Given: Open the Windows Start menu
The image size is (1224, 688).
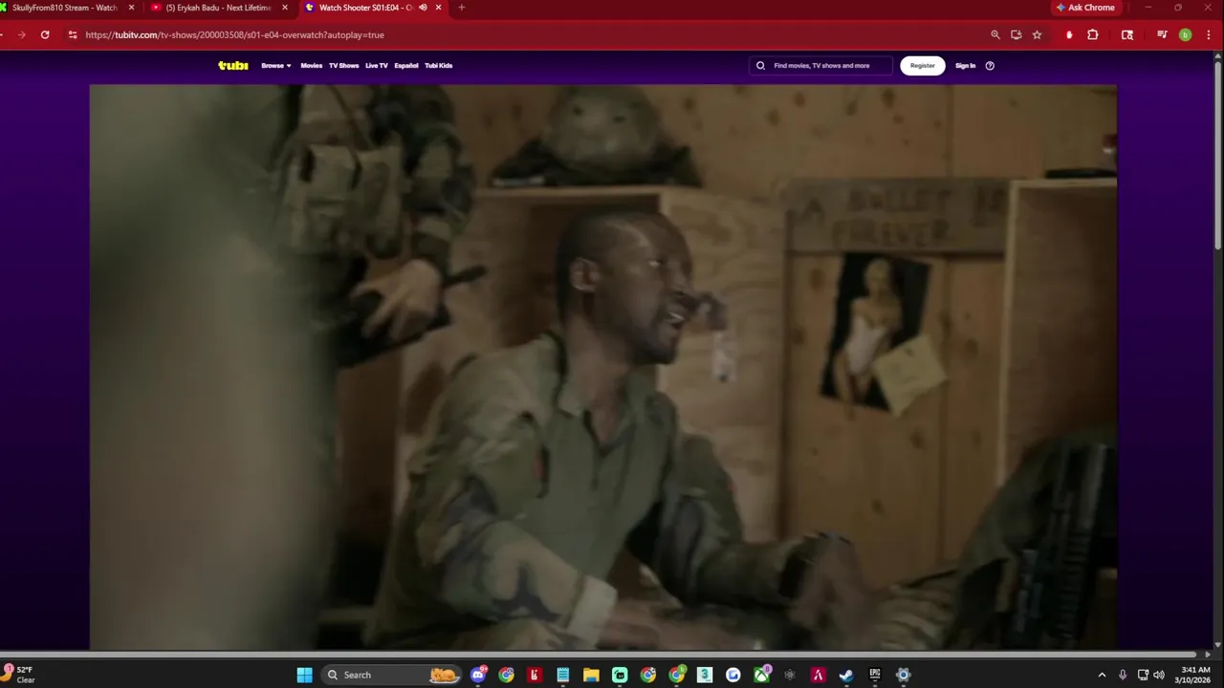Looking at the screenshot, I should [304, 675].
